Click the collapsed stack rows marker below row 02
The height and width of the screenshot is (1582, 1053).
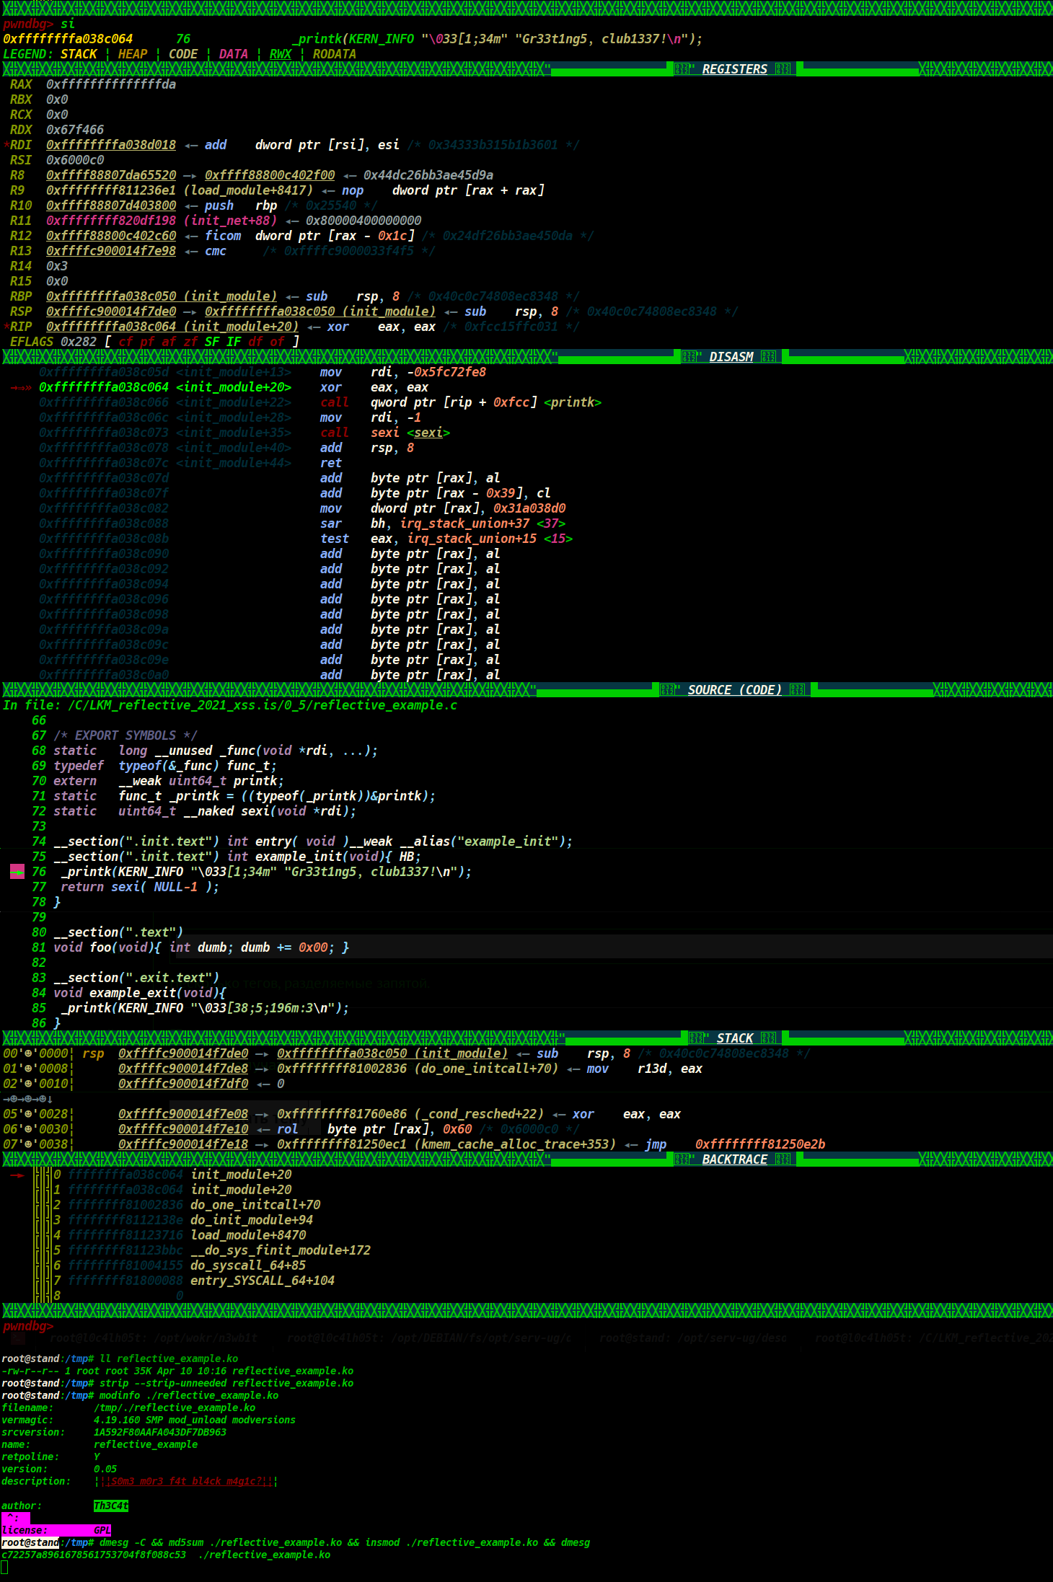pyautogui.click(x=27, y=1099)
